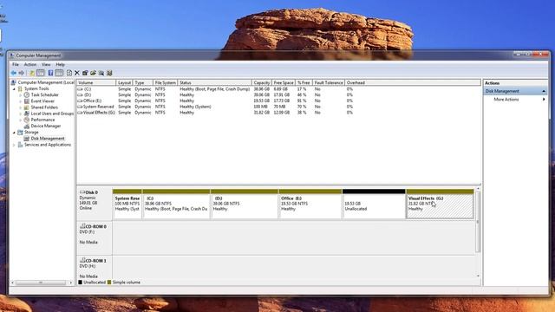Click the Properties toolbar icon after the X

click(85, 73)
